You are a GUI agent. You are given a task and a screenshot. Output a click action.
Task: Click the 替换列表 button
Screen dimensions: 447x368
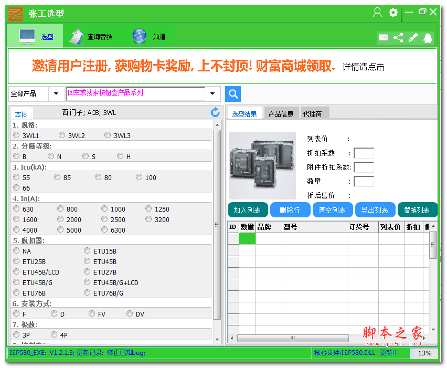[417, 210]
